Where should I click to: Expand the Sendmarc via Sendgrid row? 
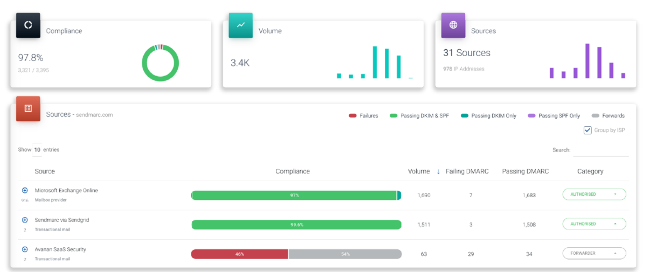click(25, 220)
